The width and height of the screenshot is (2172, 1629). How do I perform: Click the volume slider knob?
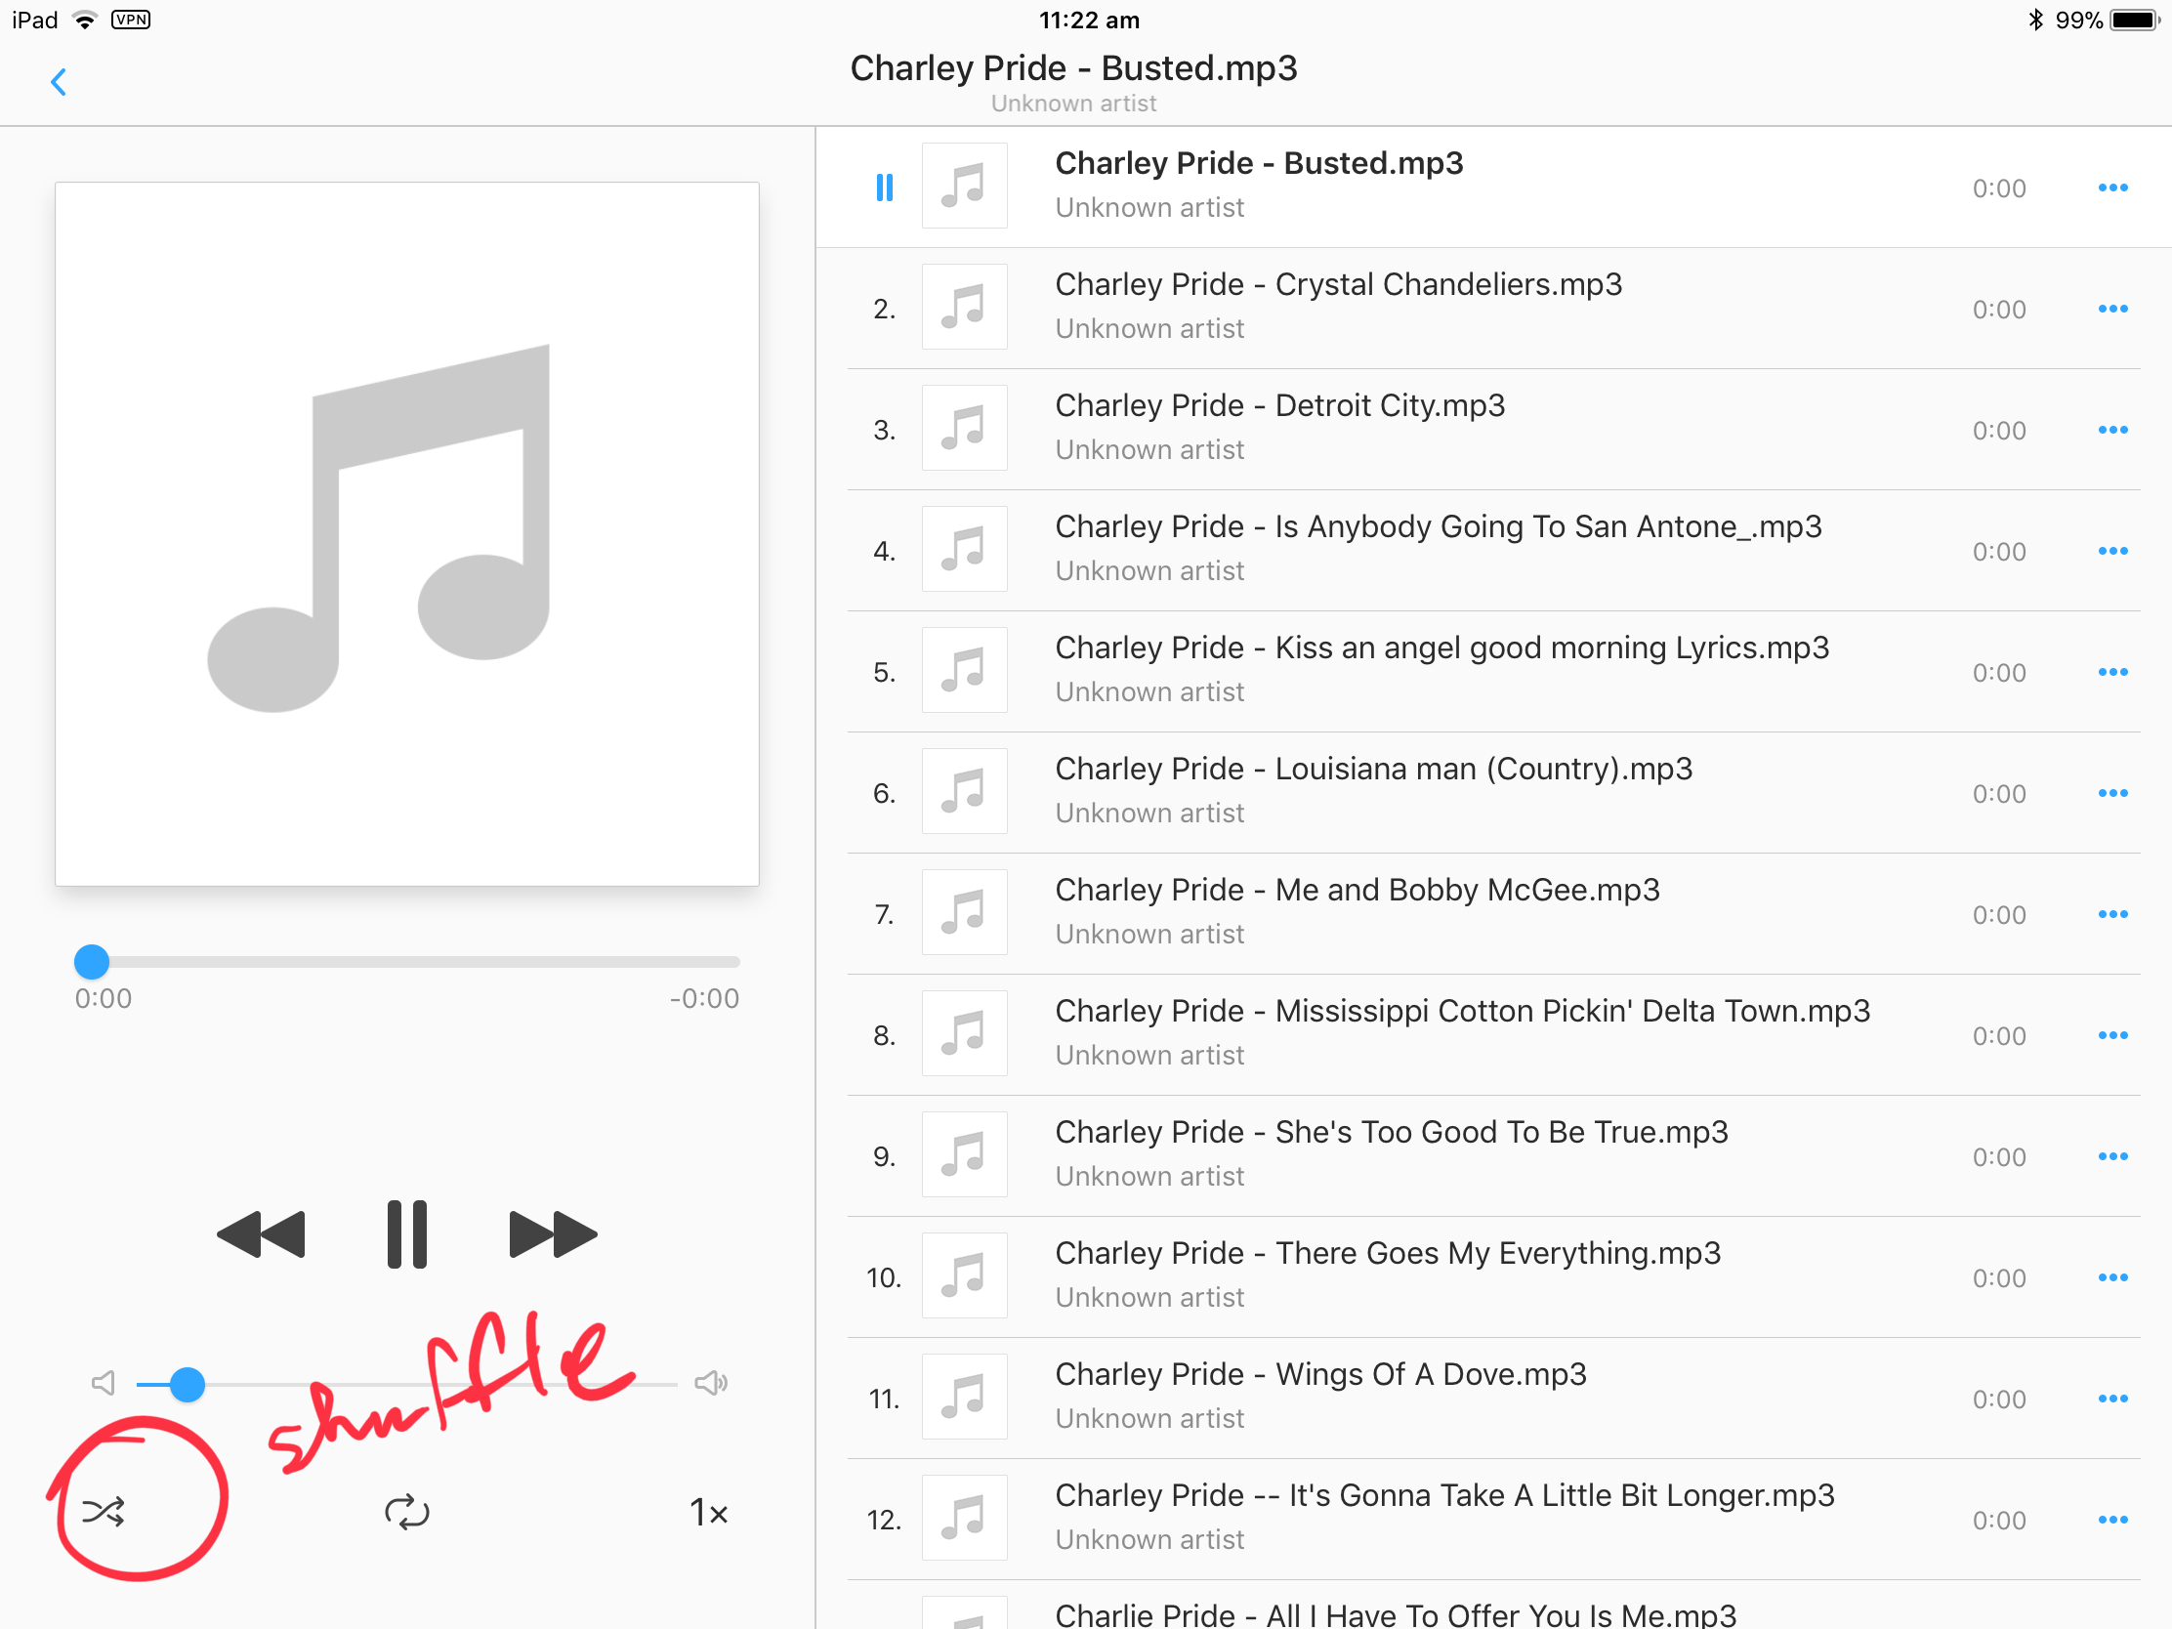point(187,1385)
